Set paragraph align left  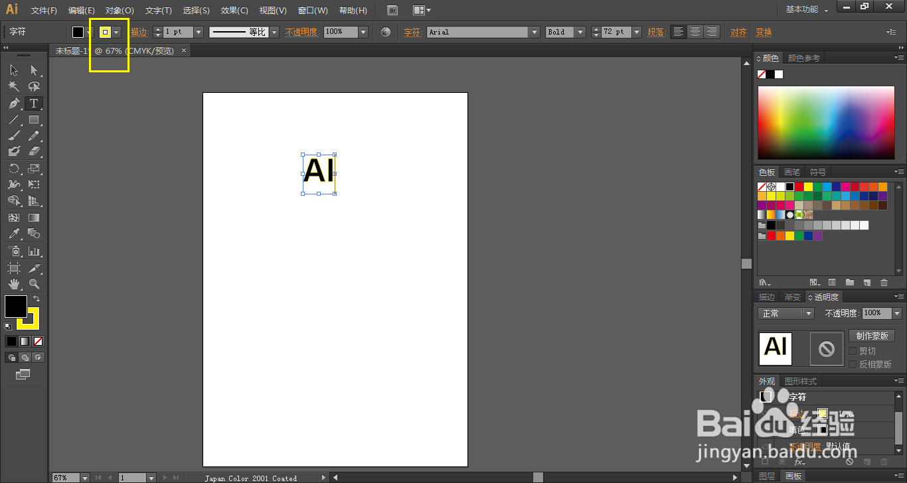click(x=678, y=32)
